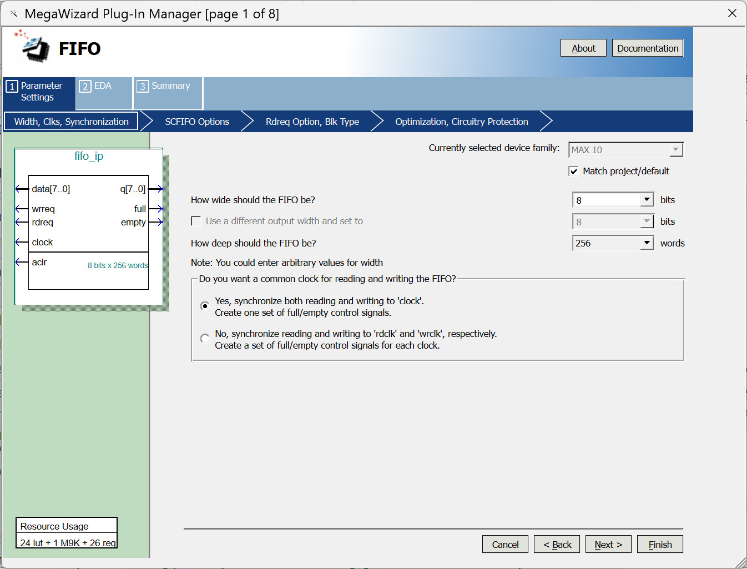Click the wizard icon in title bar
This screenshot has height=569, width=747.
click(x=14, y=13)
